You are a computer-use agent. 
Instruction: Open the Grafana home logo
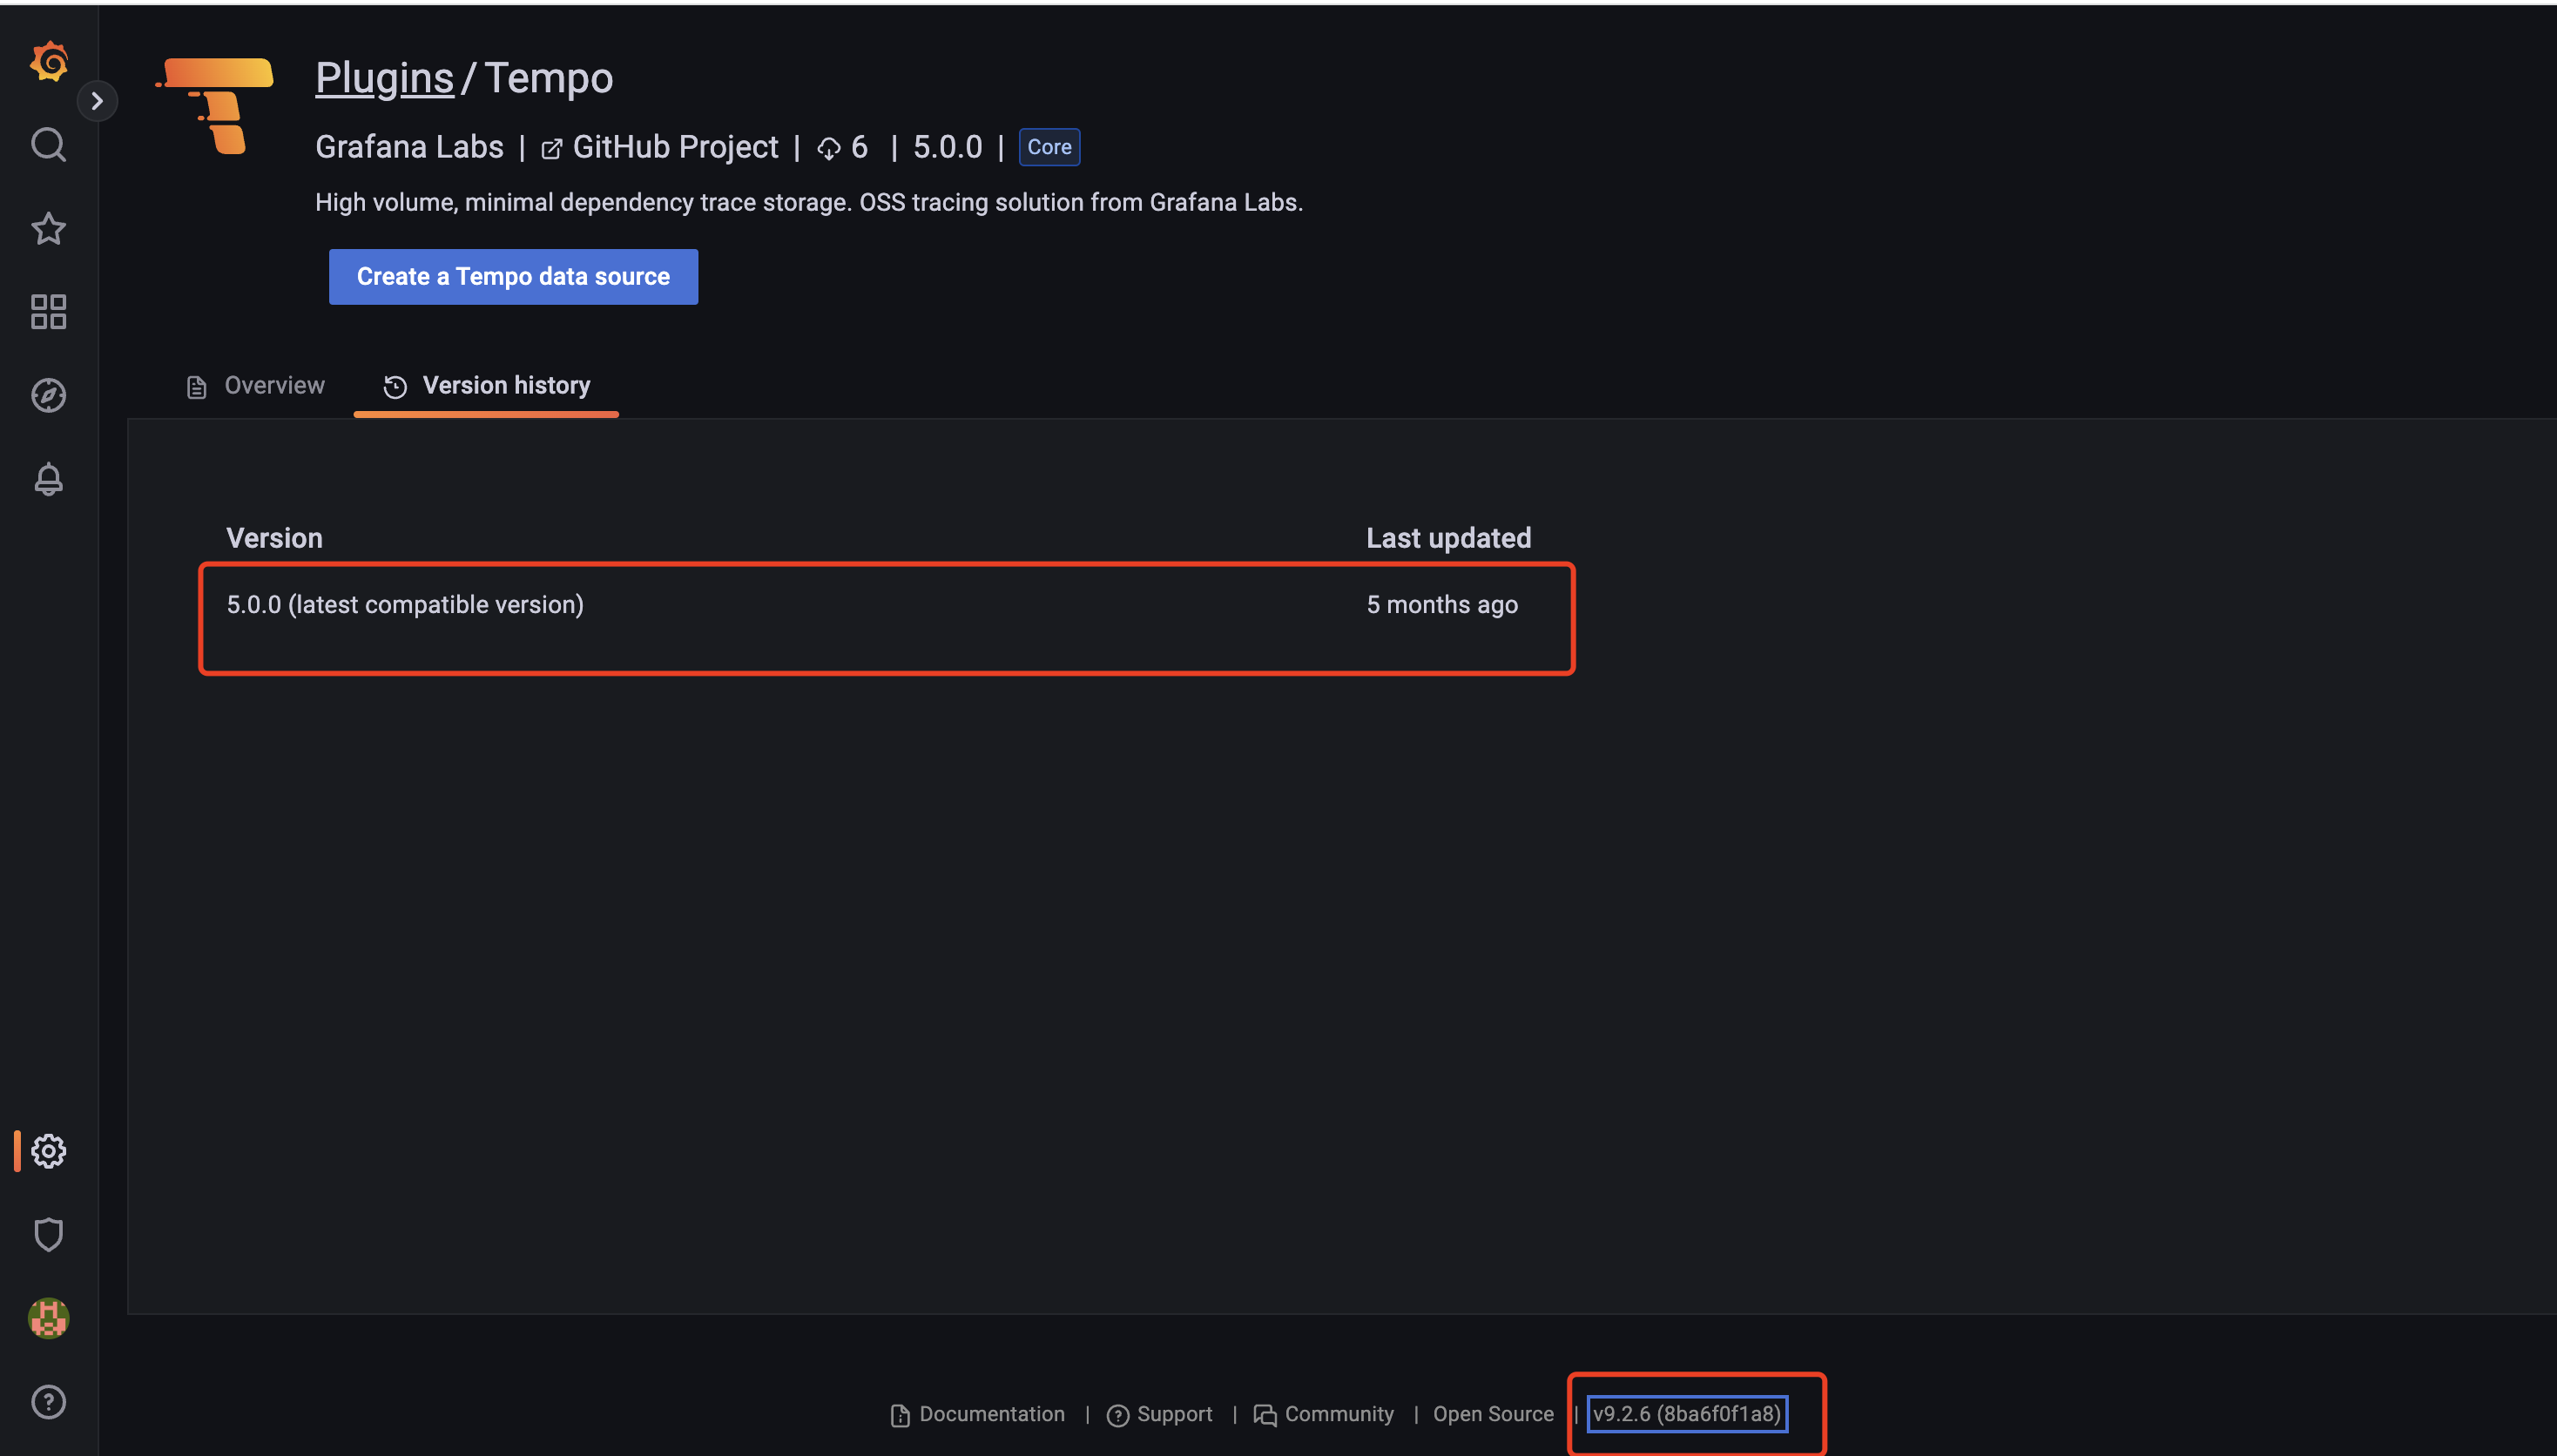point(48,61)
